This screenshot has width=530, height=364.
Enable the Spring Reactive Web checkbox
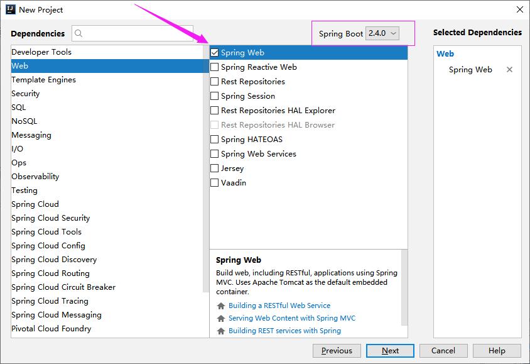(214, 67)
